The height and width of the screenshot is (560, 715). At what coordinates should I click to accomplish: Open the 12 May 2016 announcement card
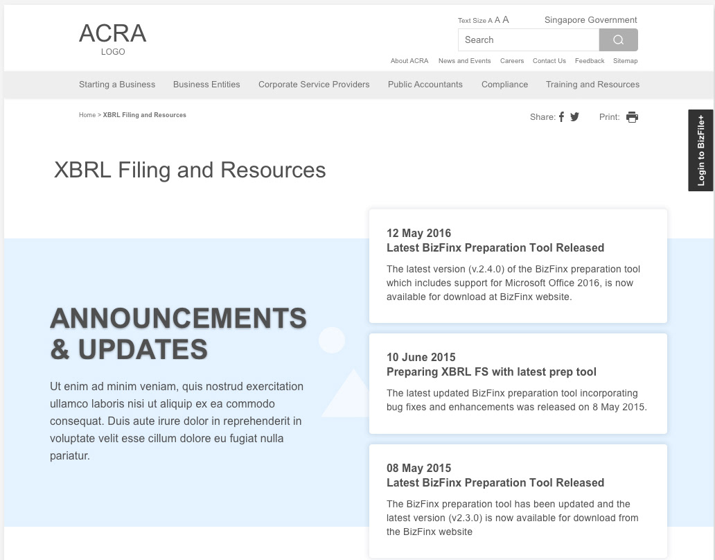pyautogui.click(x=518, y=266)
